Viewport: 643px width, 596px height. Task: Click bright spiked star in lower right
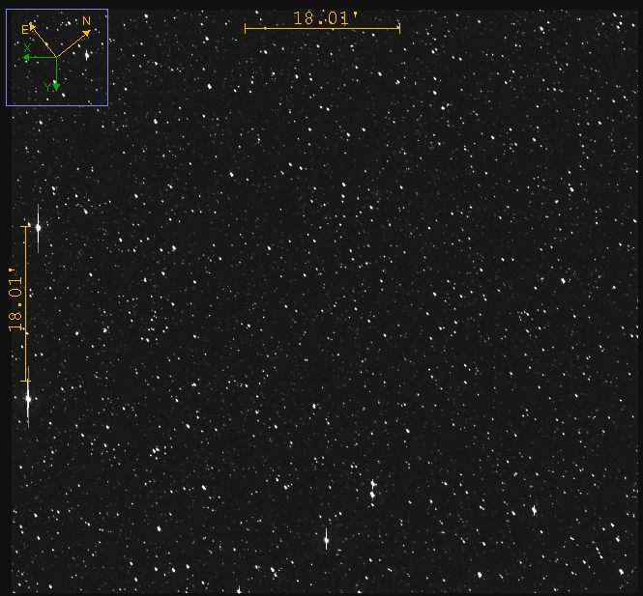534,510
